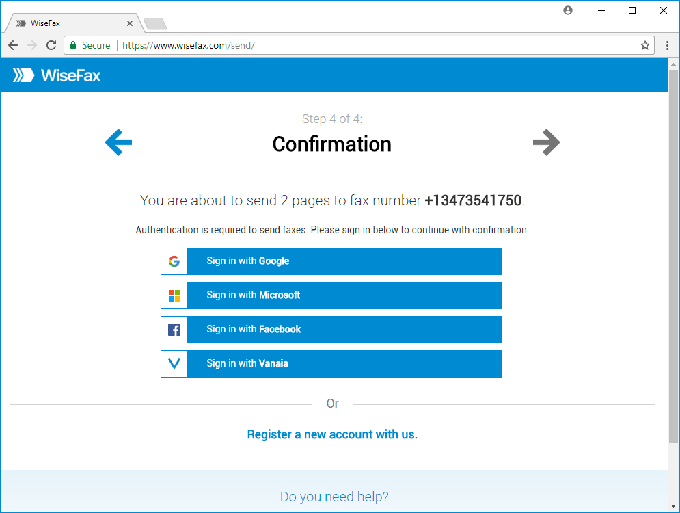
Task: Click the Google logo icon
Action: (174, 261)
